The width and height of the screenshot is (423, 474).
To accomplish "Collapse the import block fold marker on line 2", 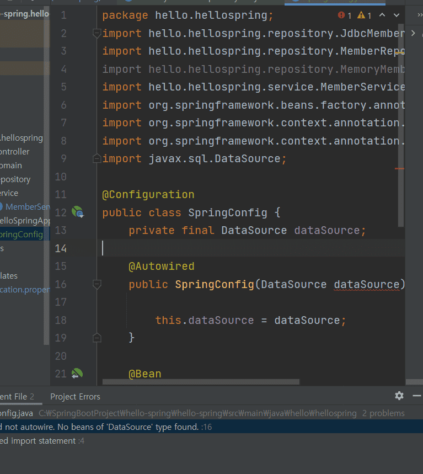I will pos(97,34).
